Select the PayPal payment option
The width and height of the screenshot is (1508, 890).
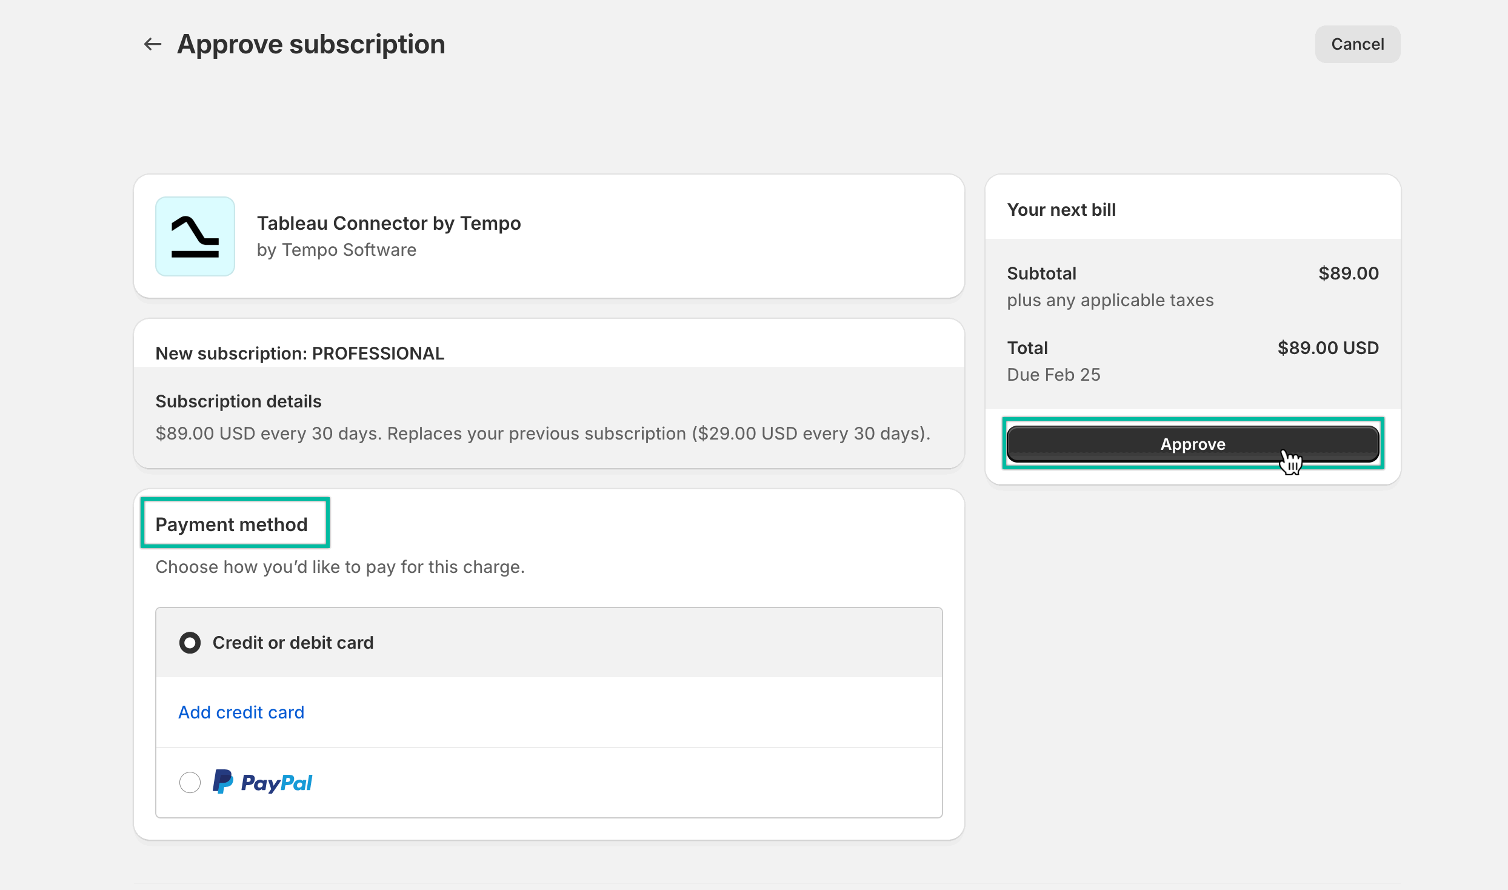(190, 782)
